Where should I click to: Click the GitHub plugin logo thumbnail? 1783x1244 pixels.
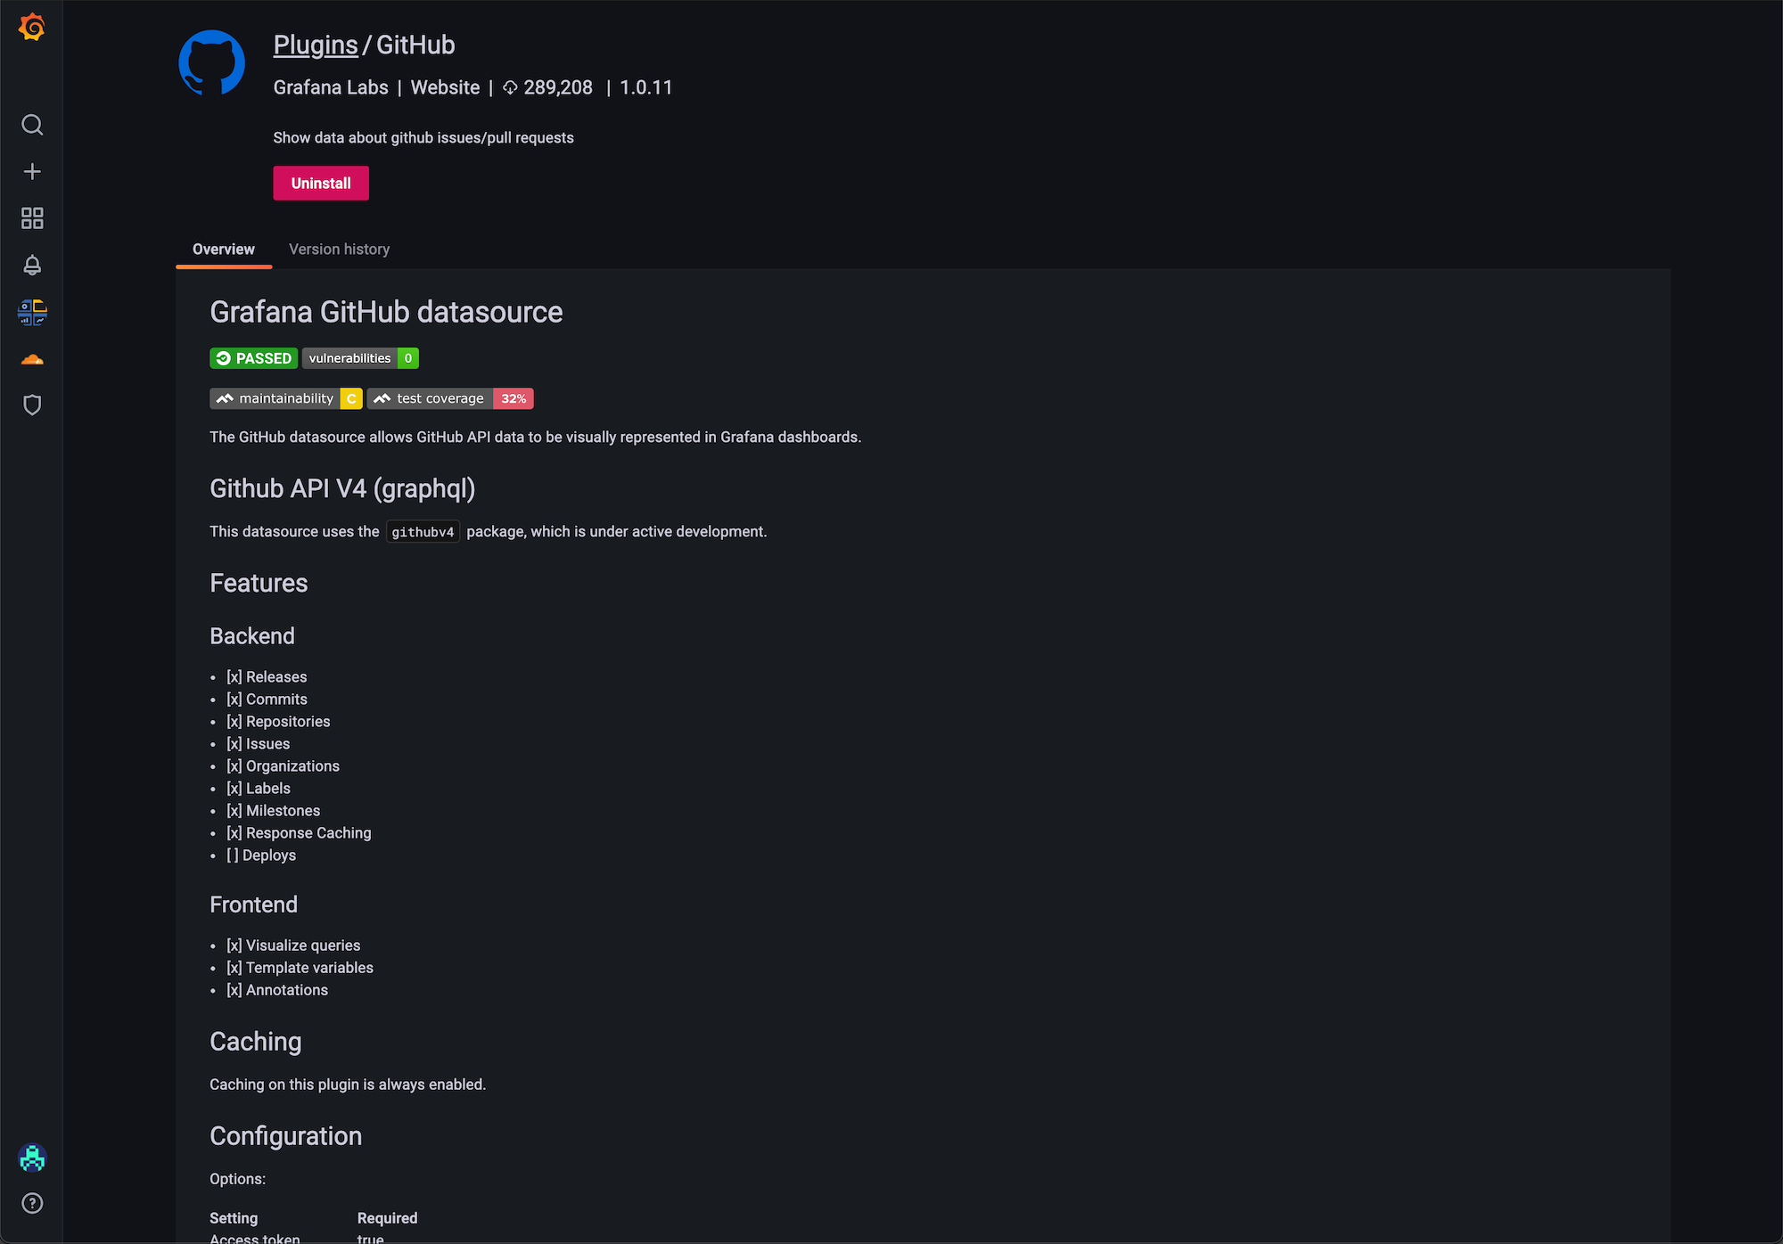pos(211,62)
